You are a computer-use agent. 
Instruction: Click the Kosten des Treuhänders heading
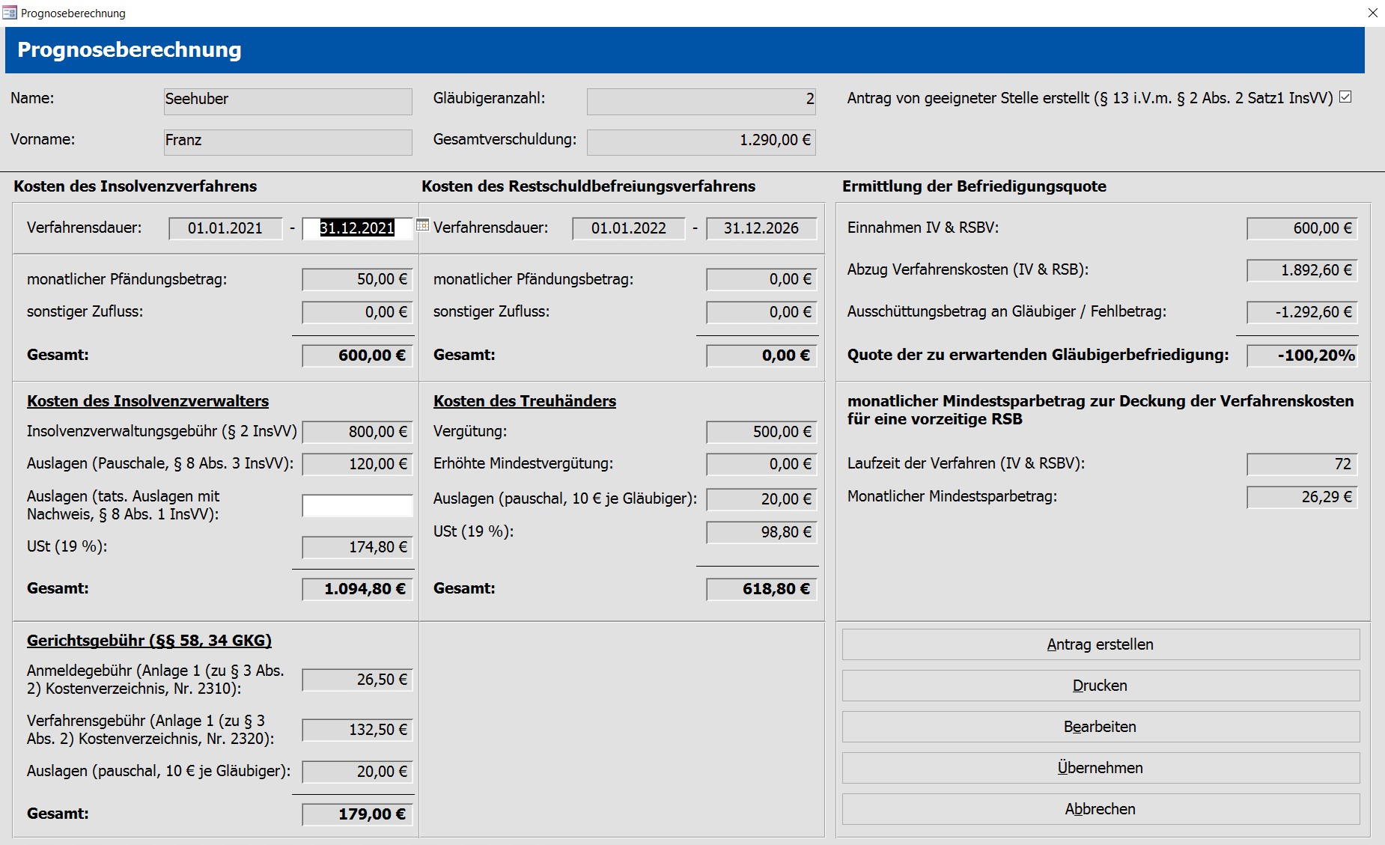(x=525, y=401)
